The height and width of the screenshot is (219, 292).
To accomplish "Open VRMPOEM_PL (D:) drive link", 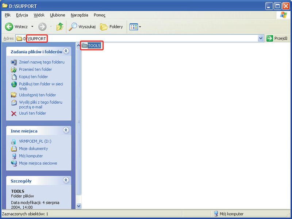I will pyautogui.click(x=35, y=141).
